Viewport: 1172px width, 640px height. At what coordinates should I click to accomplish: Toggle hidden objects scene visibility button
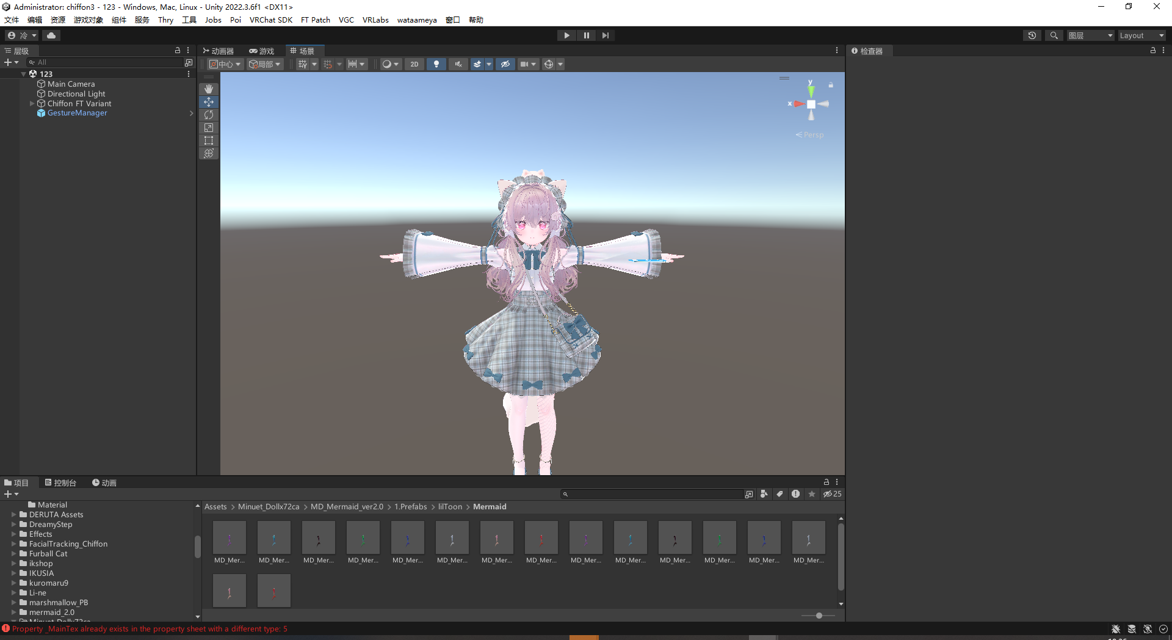click(505, 64)
